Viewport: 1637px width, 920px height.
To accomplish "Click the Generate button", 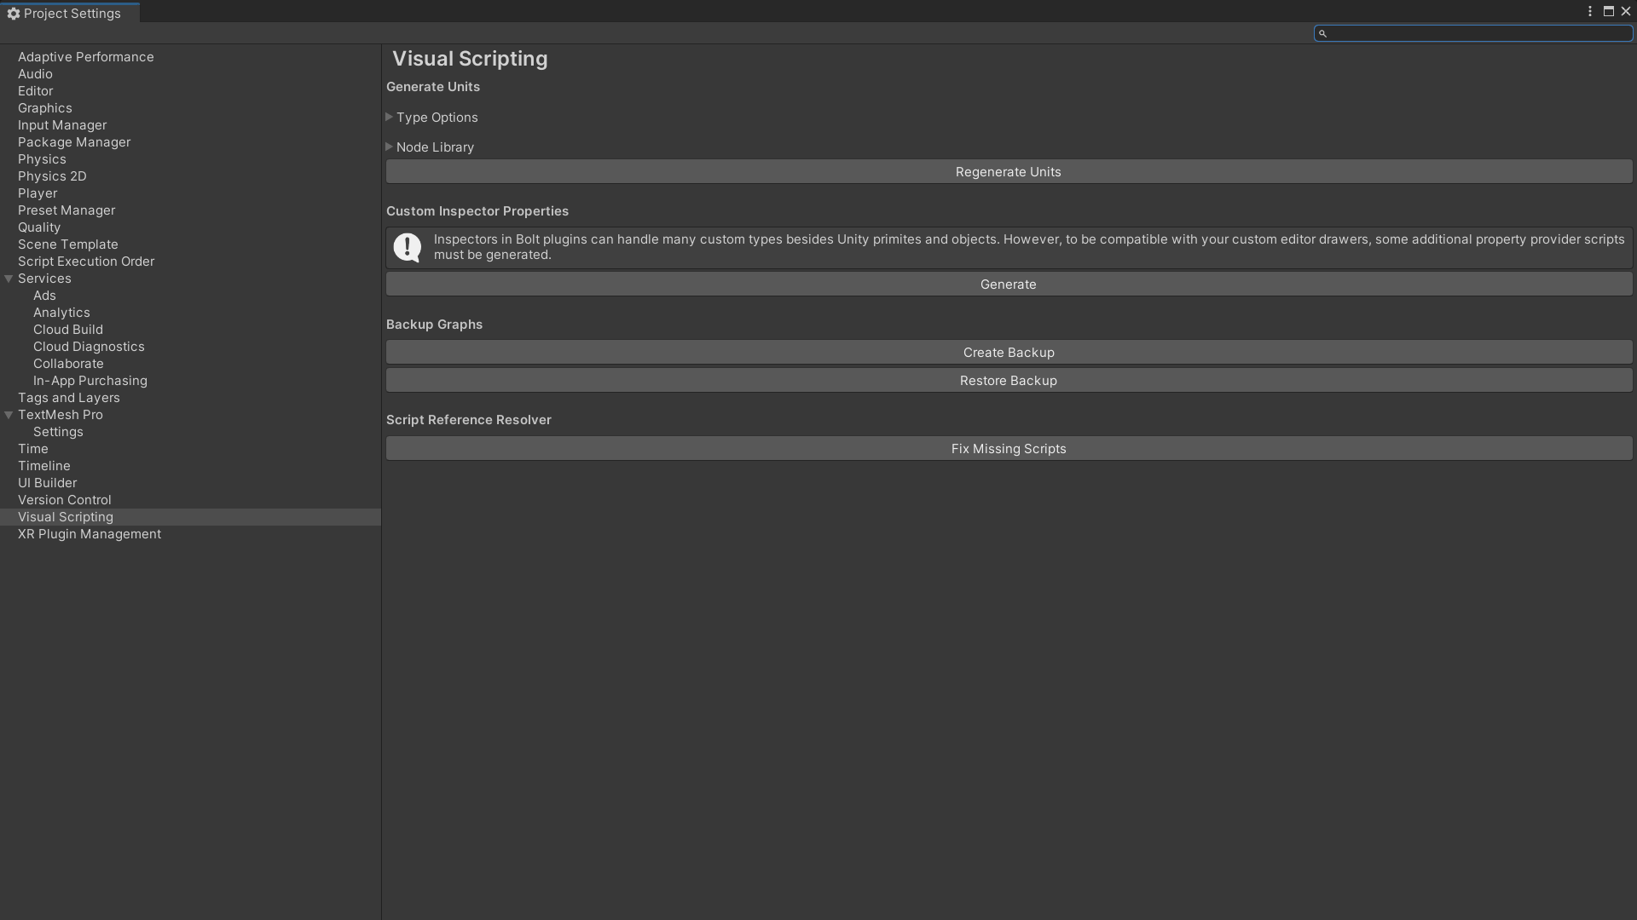I will 1009,285.
